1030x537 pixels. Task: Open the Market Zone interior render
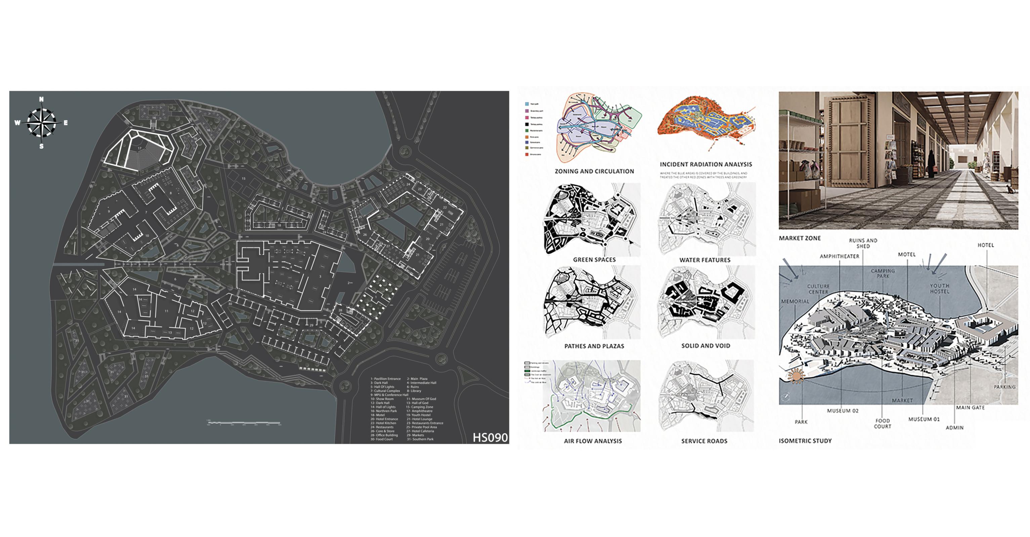coord(898,160)
